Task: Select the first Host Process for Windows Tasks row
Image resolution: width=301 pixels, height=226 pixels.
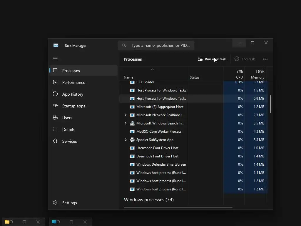Action: [x=193, y=90]
